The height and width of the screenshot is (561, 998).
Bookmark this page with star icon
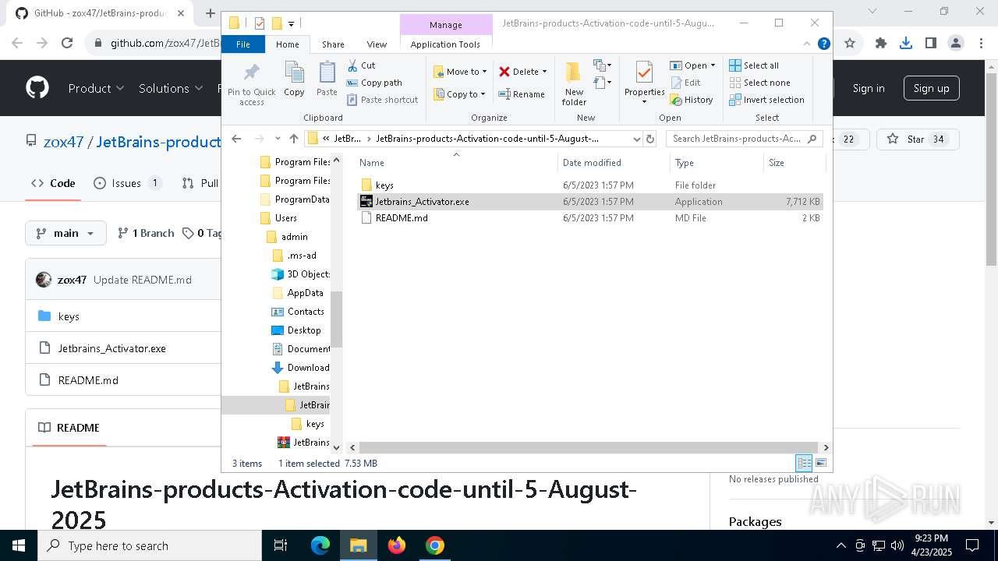850,44
